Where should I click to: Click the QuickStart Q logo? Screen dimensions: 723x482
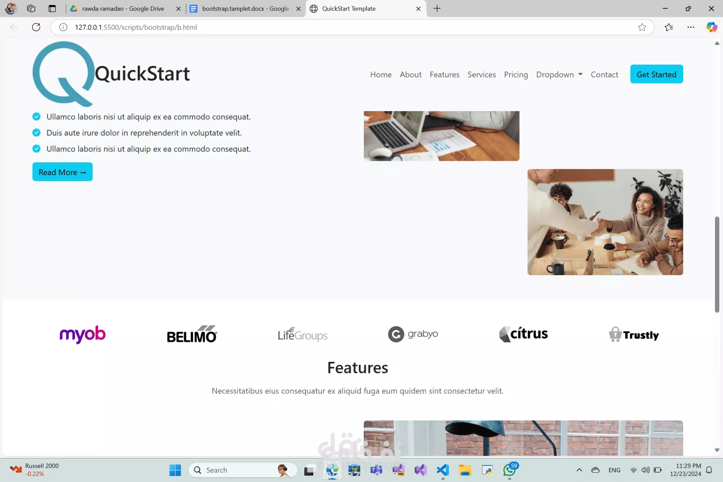click(63, 74)
